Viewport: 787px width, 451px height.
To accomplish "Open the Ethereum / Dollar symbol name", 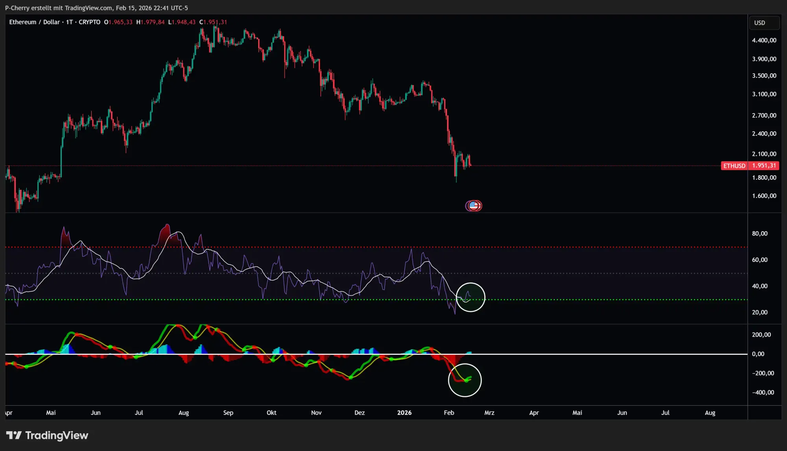I will point(35,22).
